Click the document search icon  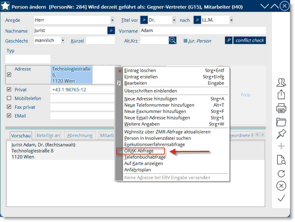pos(281,160)
